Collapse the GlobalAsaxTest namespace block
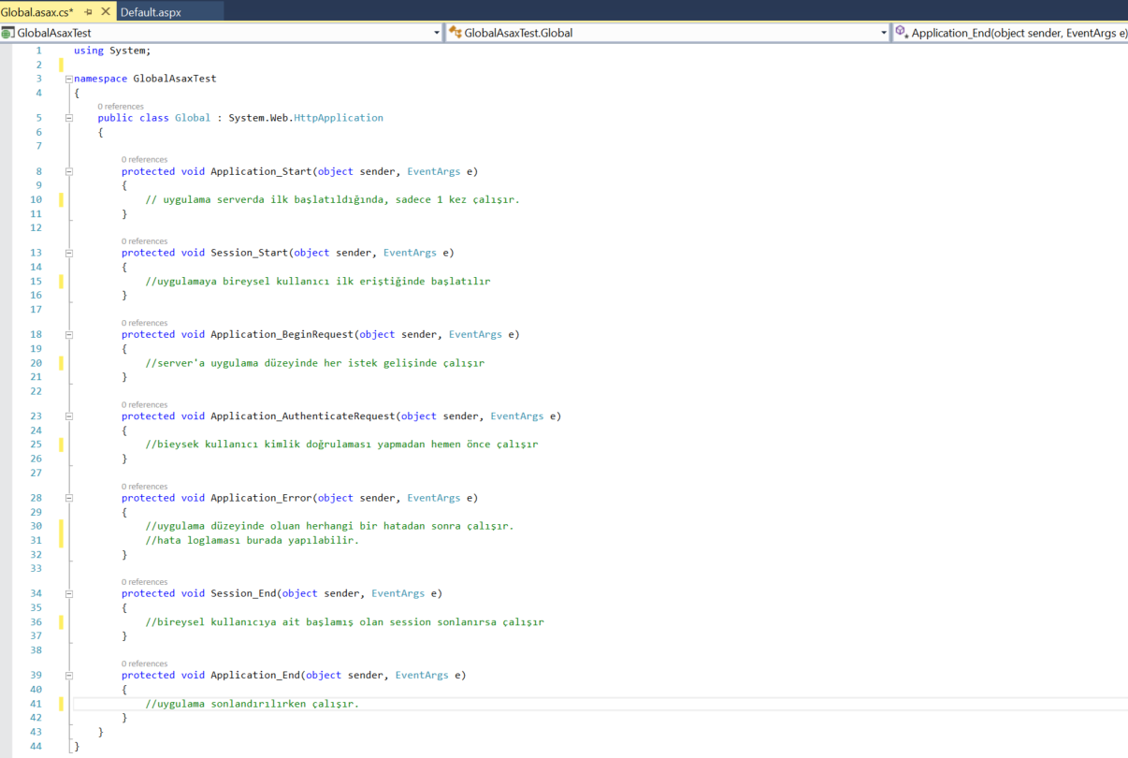Viewport: 1128px width, 758px height. (68, 79)
